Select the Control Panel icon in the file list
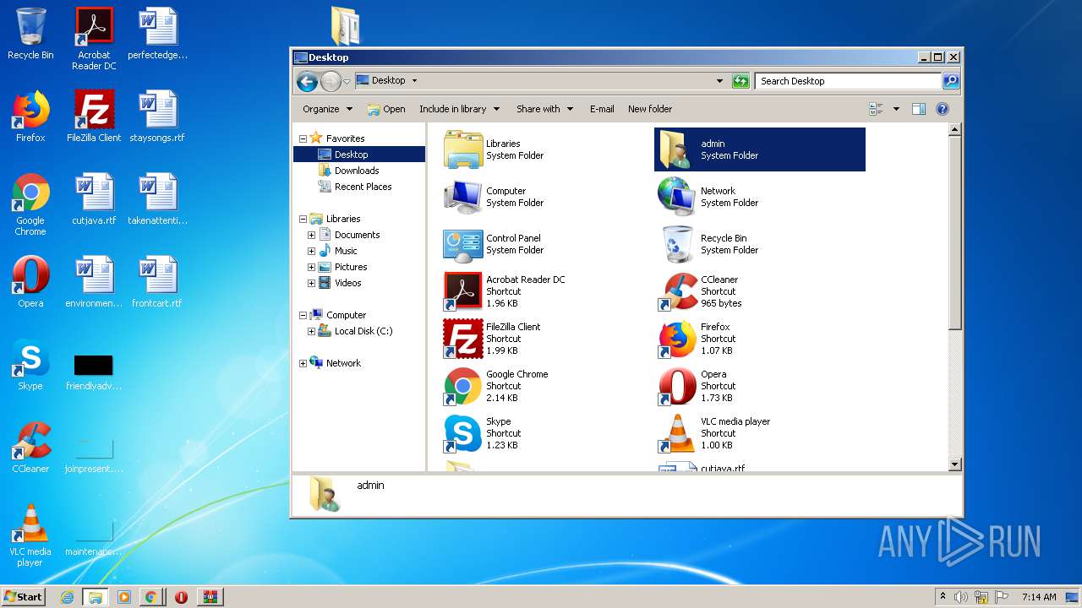The width and height of the screenshot is (1082, 608). (x=462, y=244)
